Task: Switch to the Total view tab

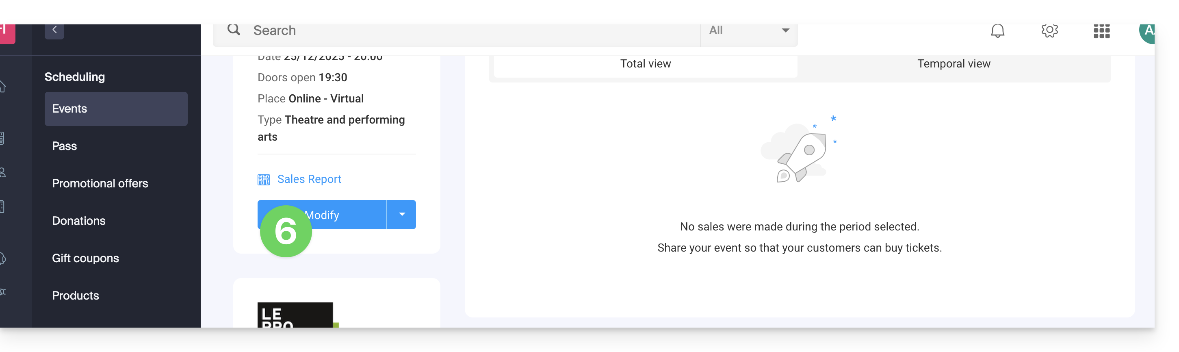Action: (x=645, y=64)
